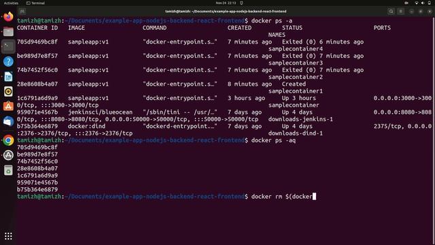435x245 pixels.
Task: Click the NAMES column header
Action: click(277, 35)
